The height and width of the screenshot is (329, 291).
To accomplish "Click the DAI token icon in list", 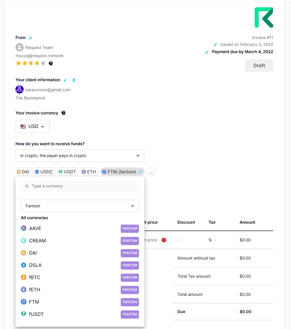I will pos(24,253).
